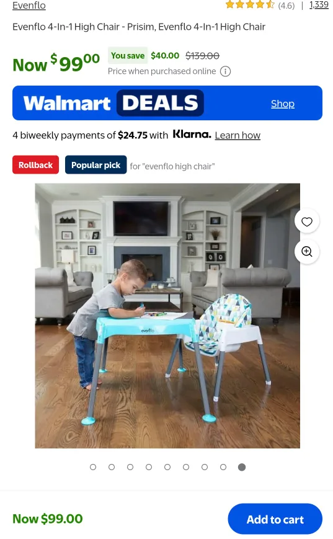This screenshot has height=539, width=333.
Task: Click the Klarna logo
Action: coord(192,134)
